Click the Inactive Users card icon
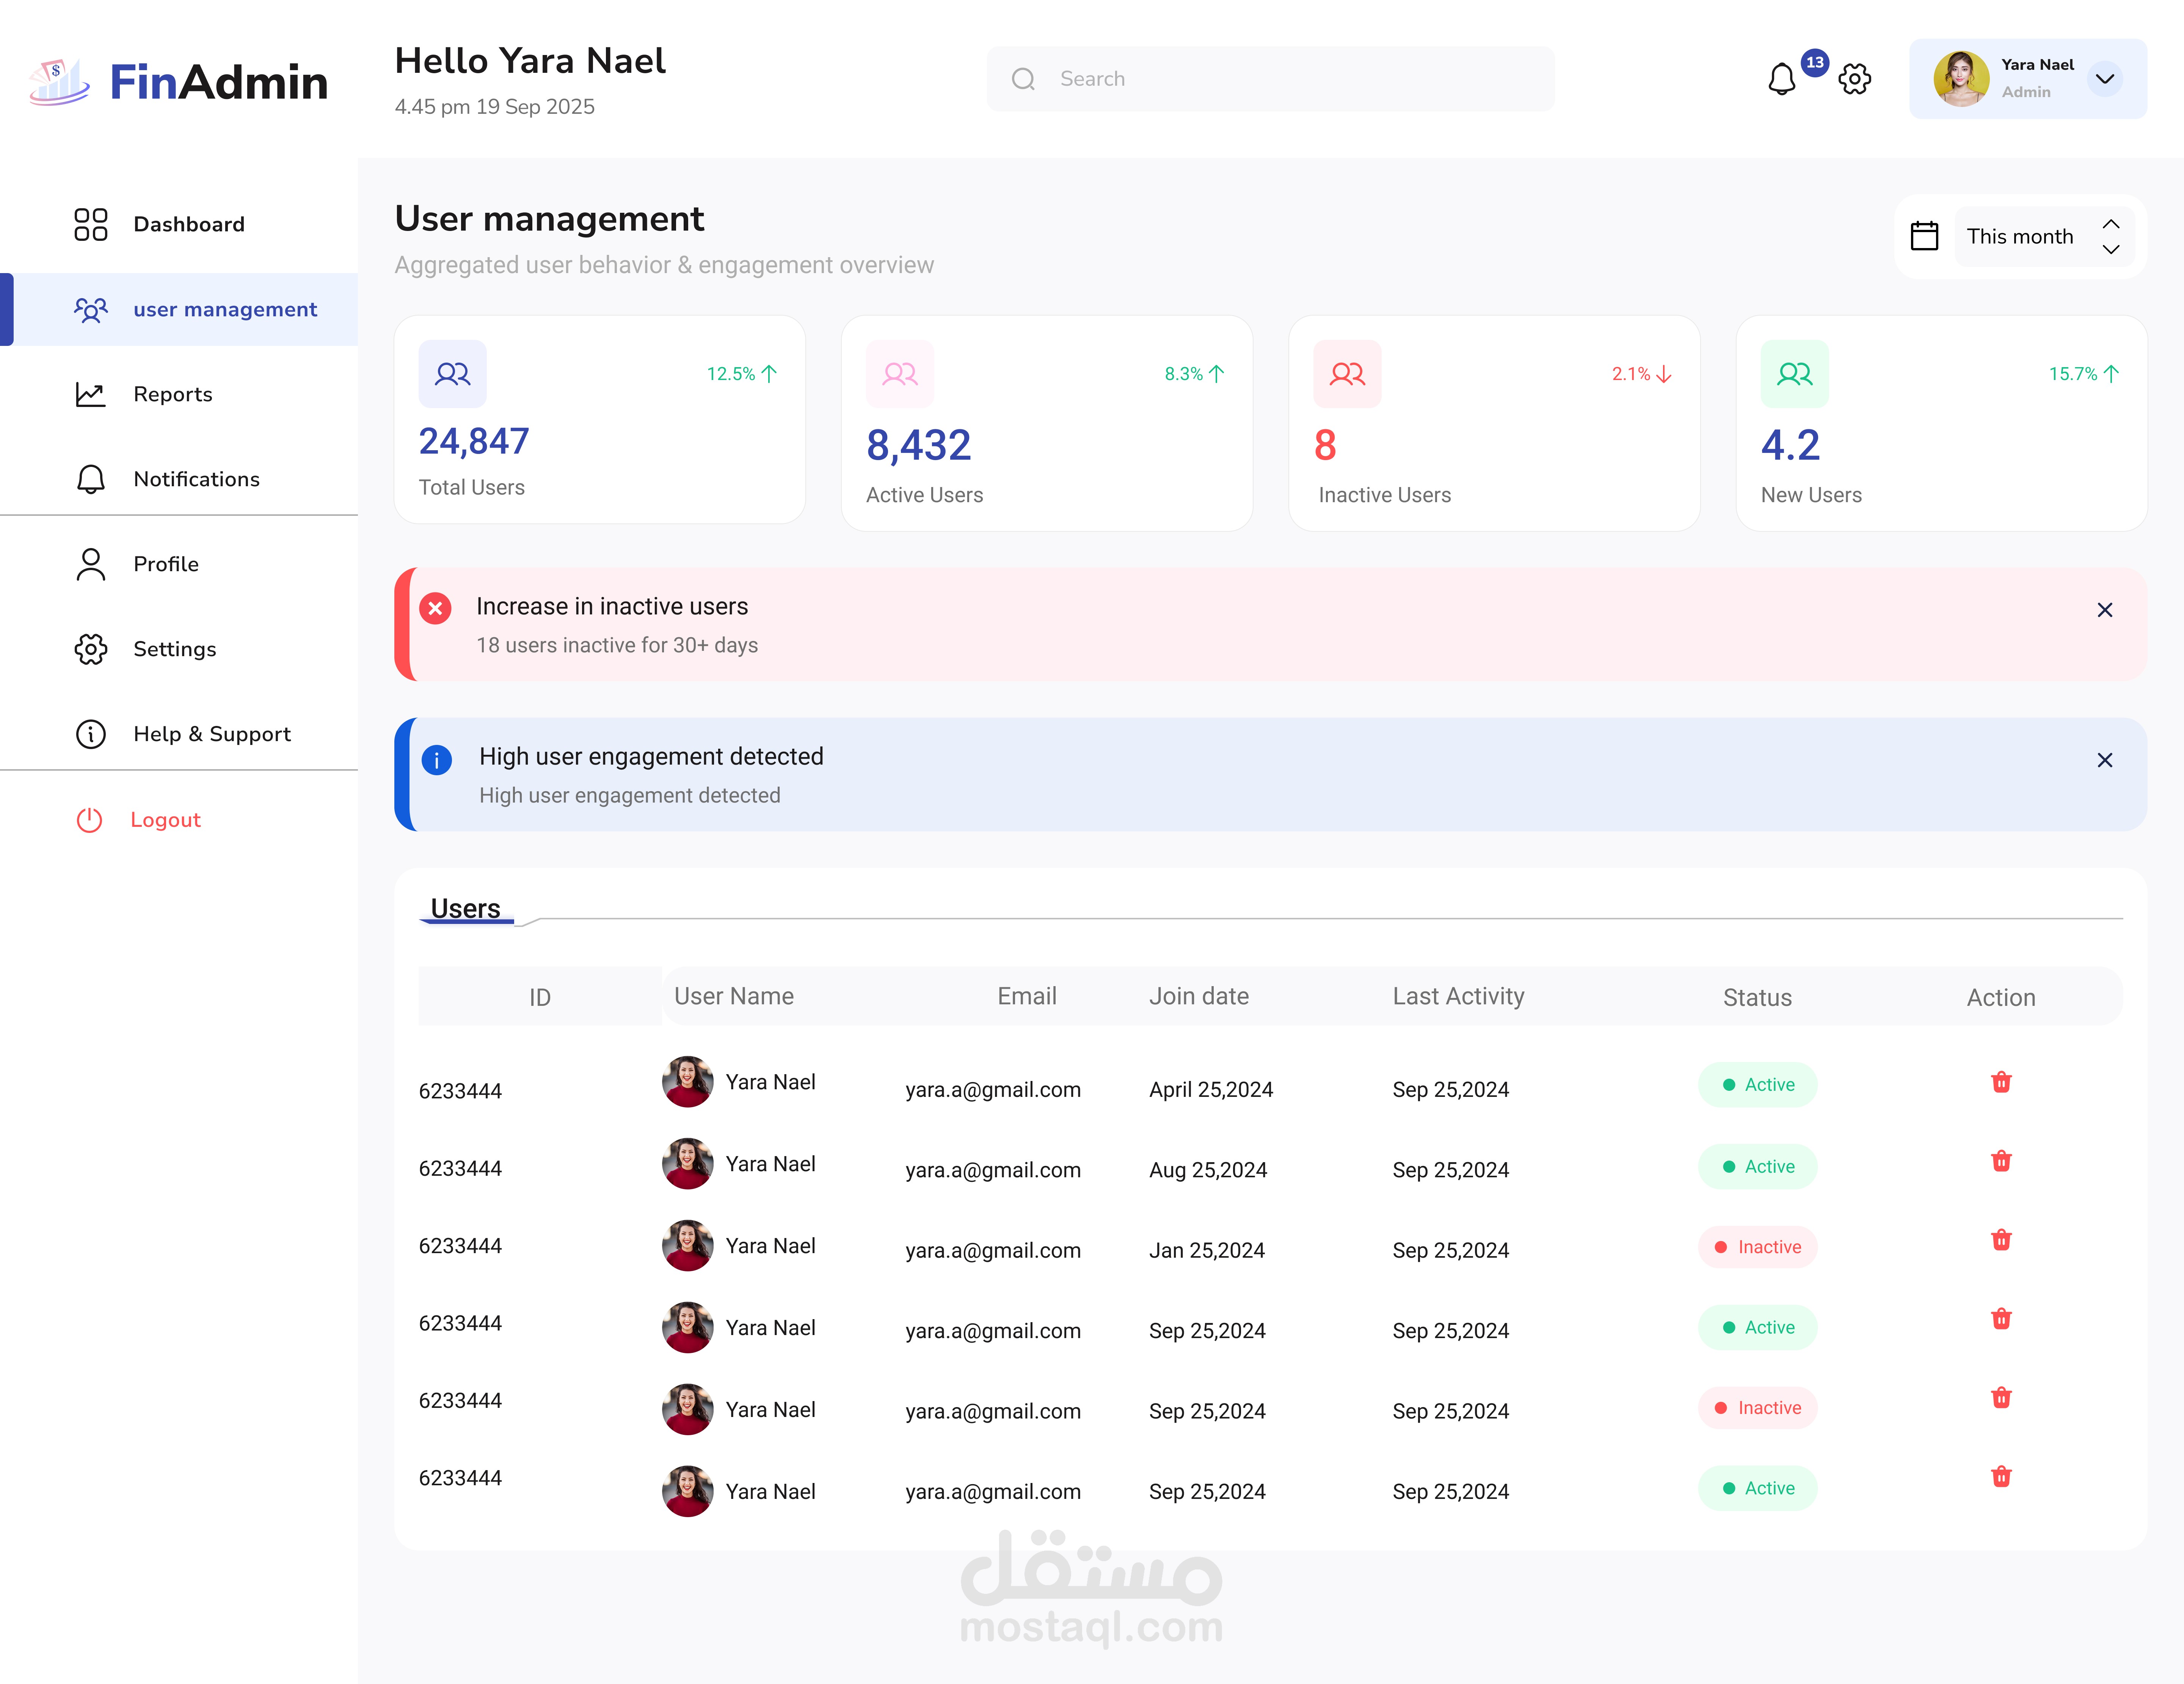Viewport: 2184px width, 1684px height. point(1347,374)
